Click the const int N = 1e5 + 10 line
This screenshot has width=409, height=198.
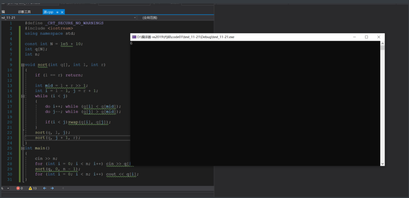tap(54, 44)
